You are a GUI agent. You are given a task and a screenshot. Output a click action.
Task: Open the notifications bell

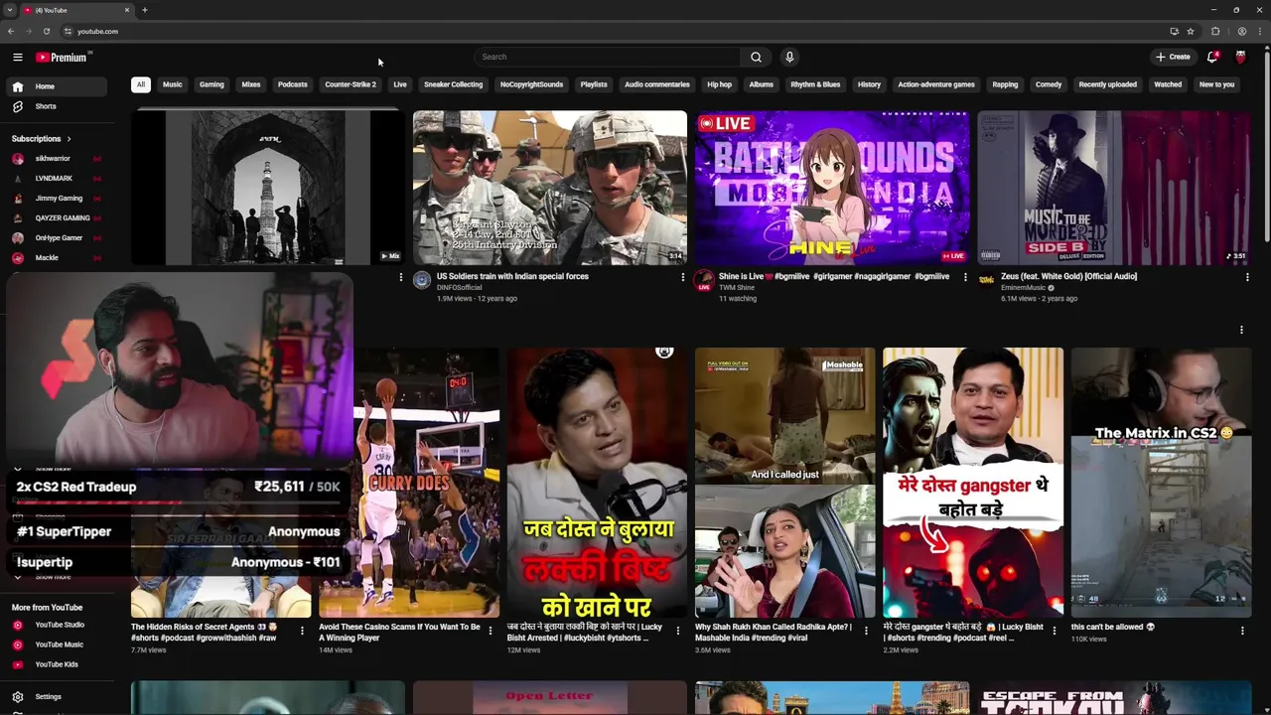tap(1212, 58)
